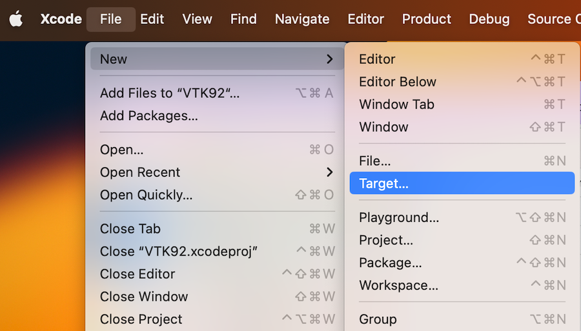
Task: Open the Navigate menu
Action: click(301, 19)
